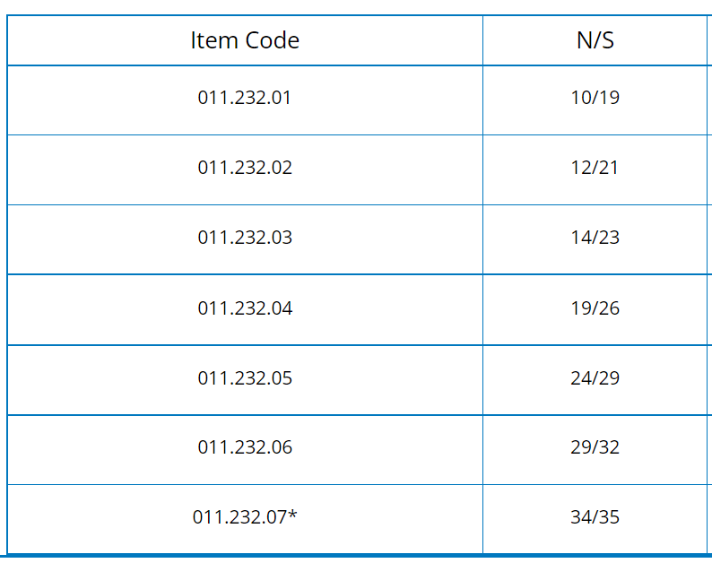Click the 24/29 N/S value

point(595,378)
